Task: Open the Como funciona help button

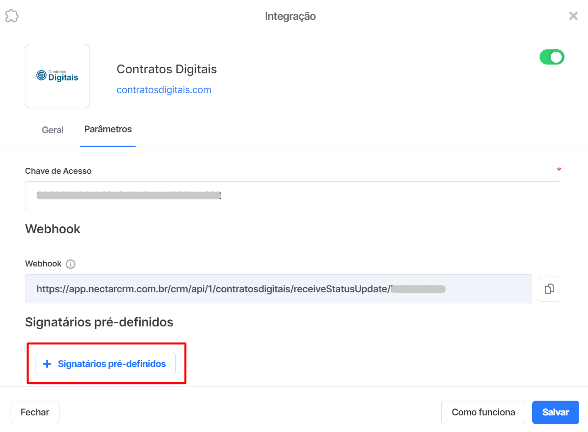Action: tap(483, 412)
